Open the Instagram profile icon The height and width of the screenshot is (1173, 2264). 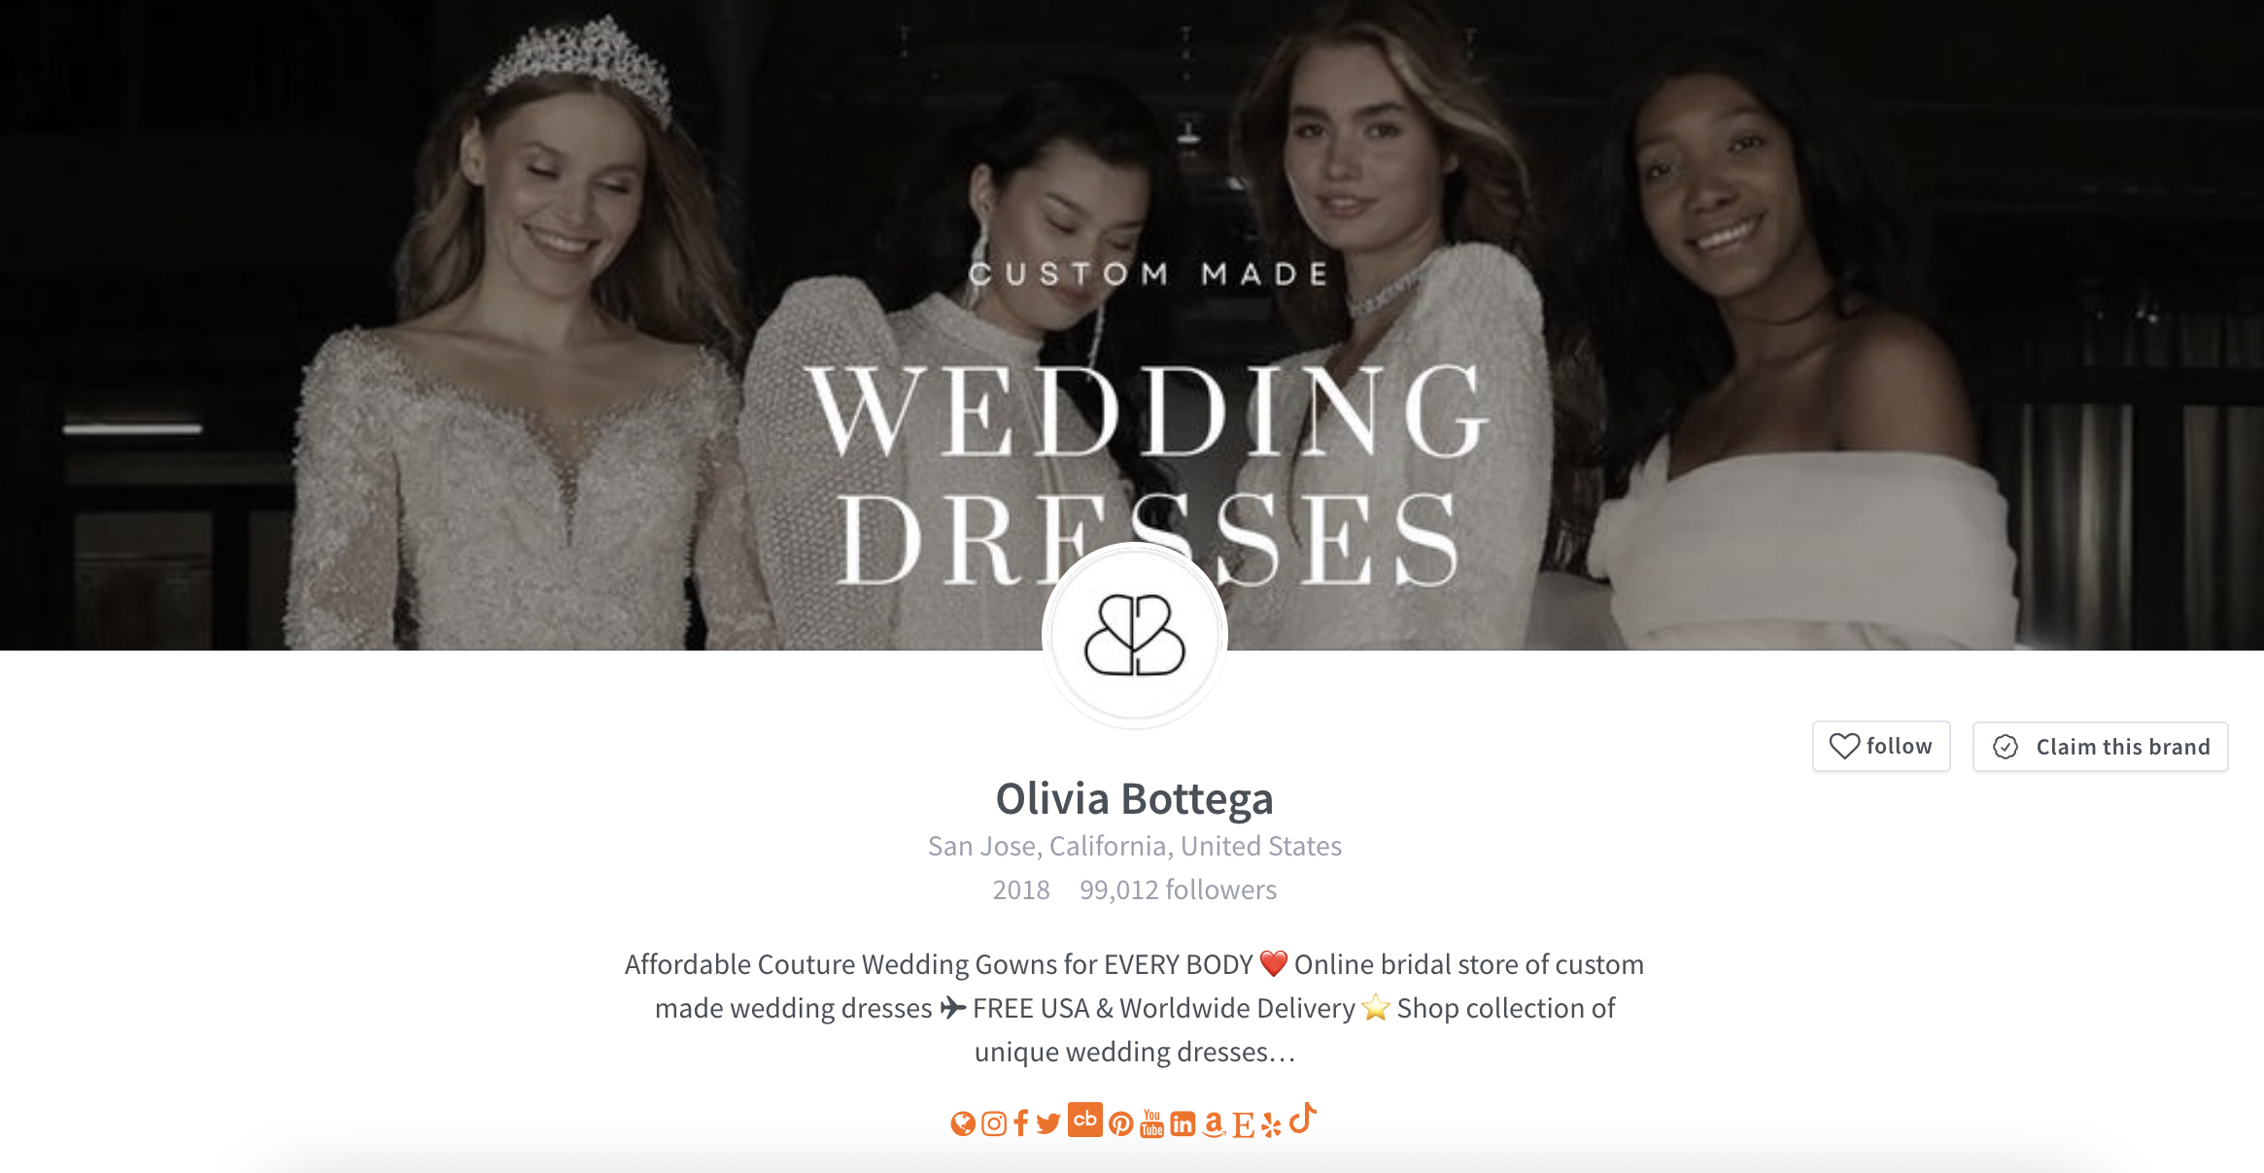pos(994,1123)
